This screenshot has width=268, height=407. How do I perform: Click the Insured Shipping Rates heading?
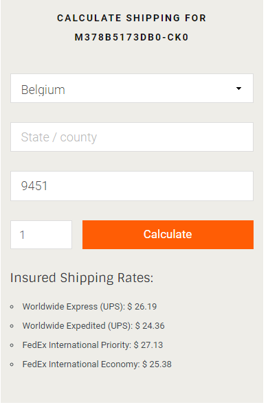82,278
